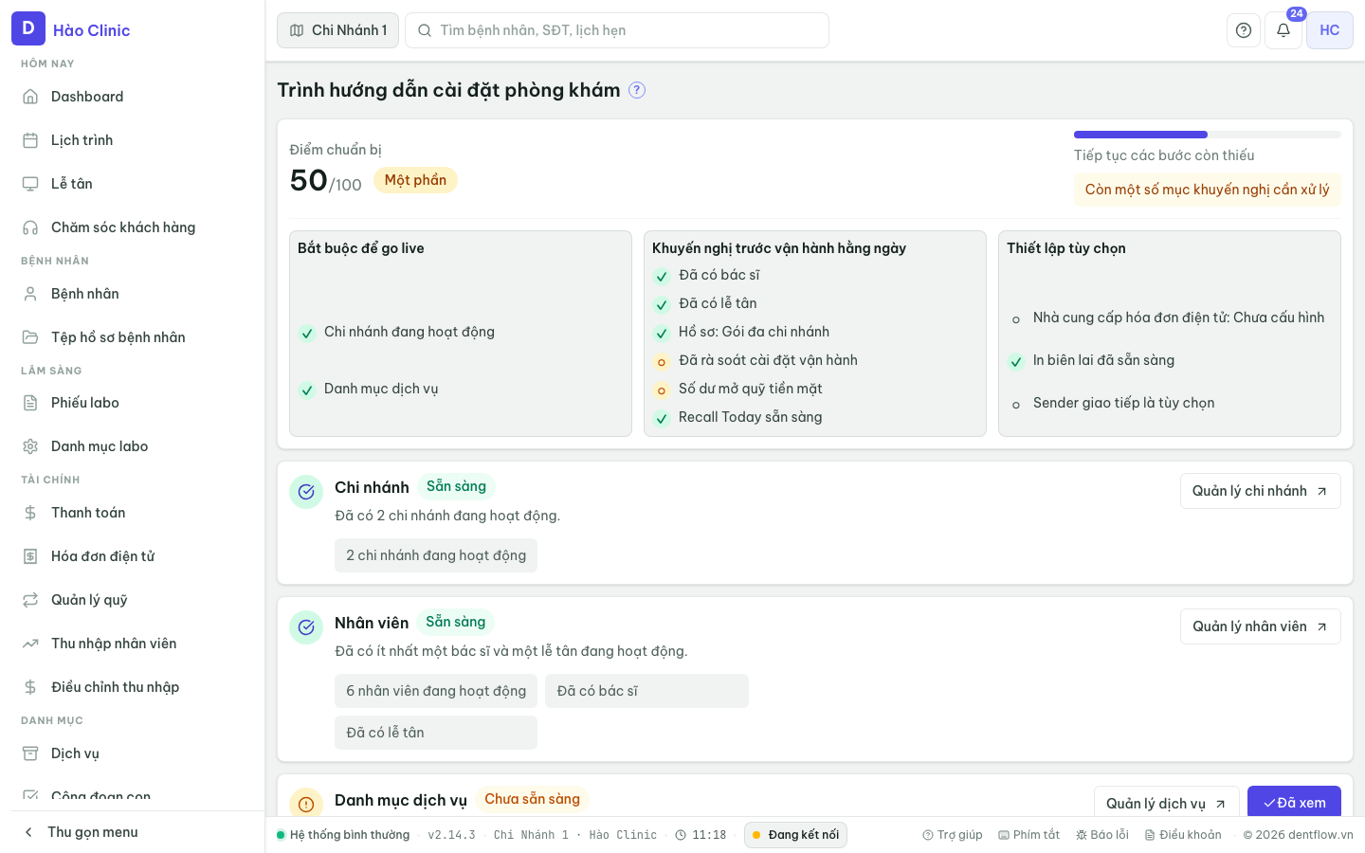Click checkmark for In biên lai đã sẵn sàng
The image size is (1365, 853).
(1016, 362)
